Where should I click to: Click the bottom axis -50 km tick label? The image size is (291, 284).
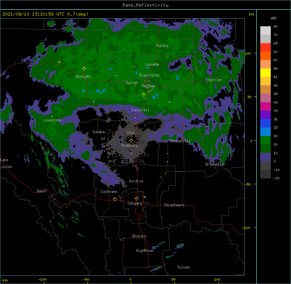(86, 279)
